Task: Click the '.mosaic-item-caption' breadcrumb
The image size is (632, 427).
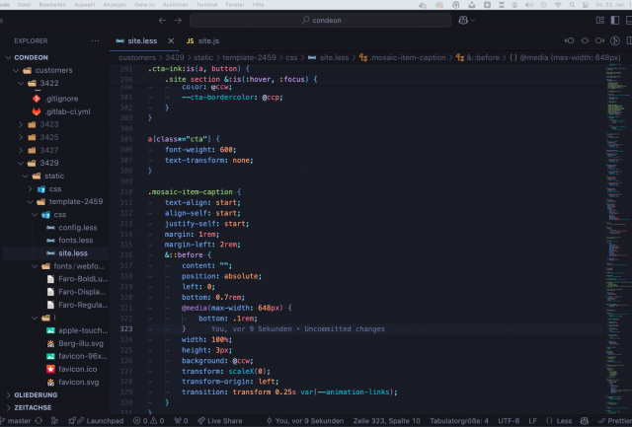Action: point(408,57)
